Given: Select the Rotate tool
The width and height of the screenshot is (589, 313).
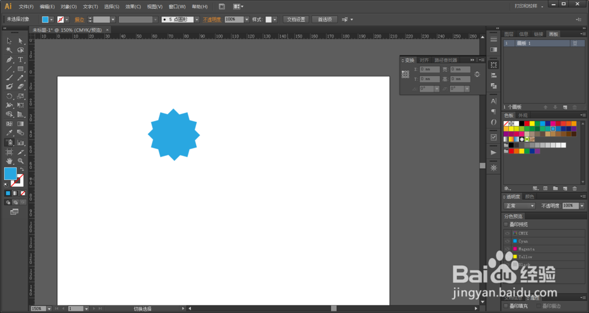Looking at the screenshot, I should (x=9, y=96).
